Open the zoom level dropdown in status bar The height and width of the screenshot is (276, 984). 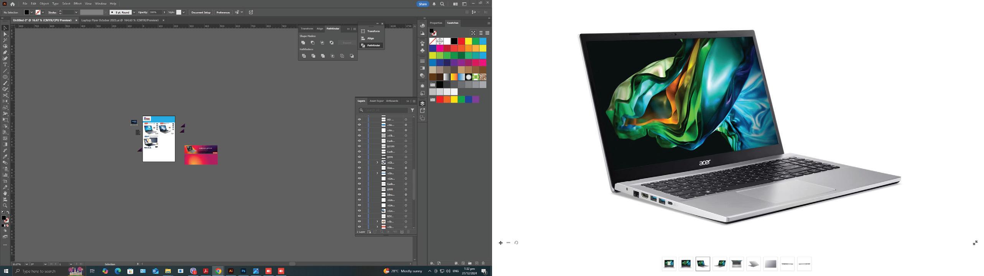tap(26, 264)
